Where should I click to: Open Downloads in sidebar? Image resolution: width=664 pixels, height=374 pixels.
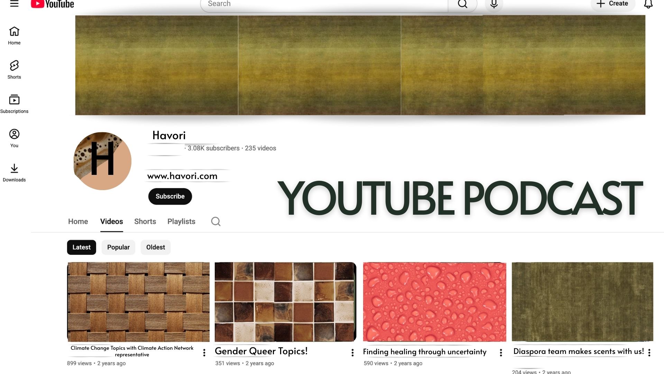coord(14,172)
